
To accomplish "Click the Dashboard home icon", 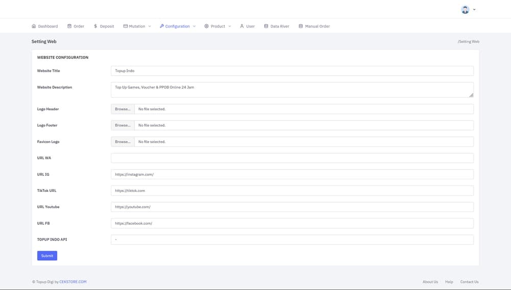I will [x=34, y=26].
